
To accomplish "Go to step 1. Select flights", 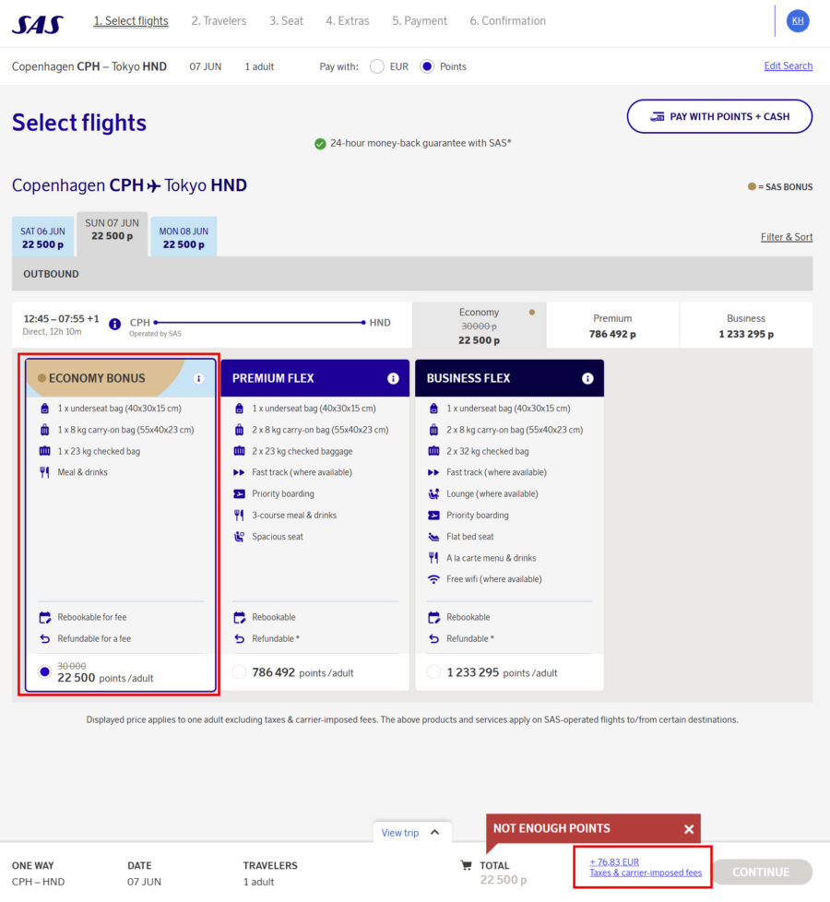I will 131,21.
